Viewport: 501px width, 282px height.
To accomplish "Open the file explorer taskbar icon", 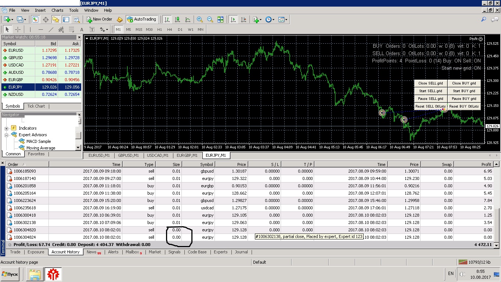I will click(35, 274).
